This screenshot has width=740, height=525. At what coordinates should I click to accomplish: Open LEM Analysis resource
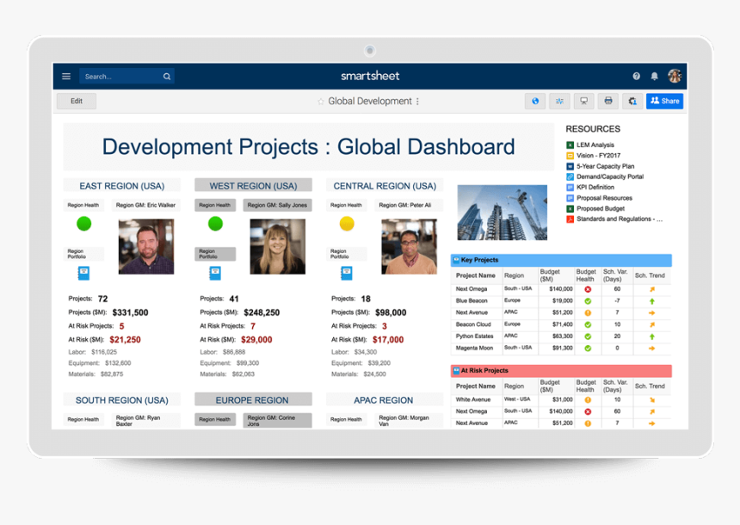tap(595, 145)
